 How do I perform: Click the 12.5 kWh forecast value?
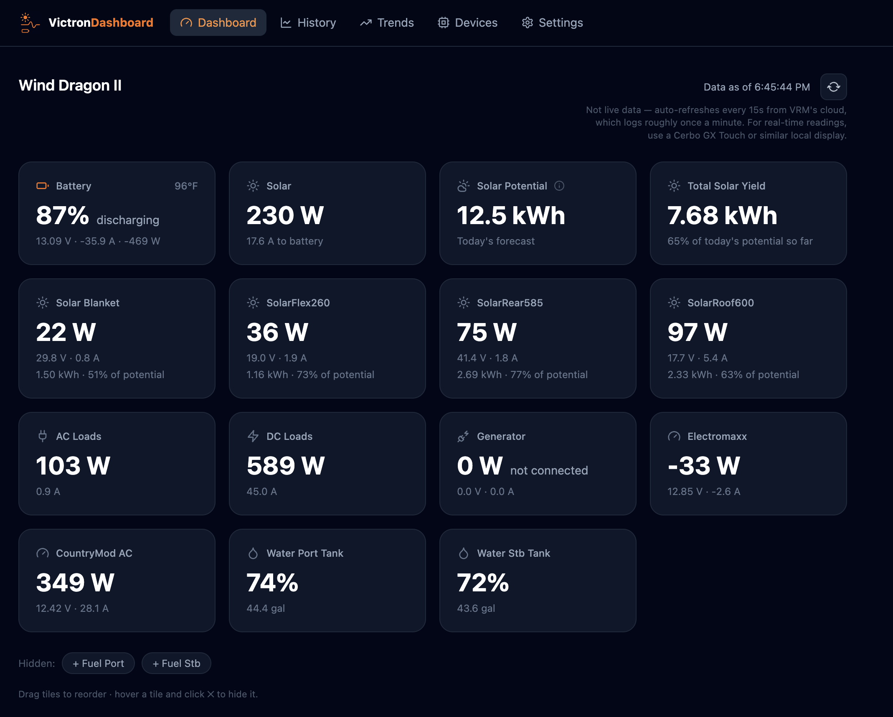tap(511, 215)
